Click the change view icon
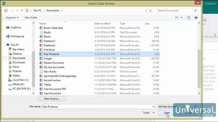The image size is (218, 122). 177,18
